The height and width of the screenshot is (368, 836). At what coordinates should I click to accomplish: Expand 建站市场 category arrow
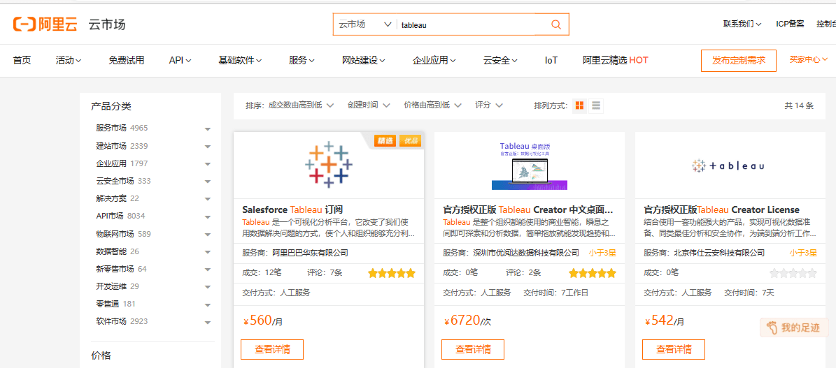click(207, 147)
